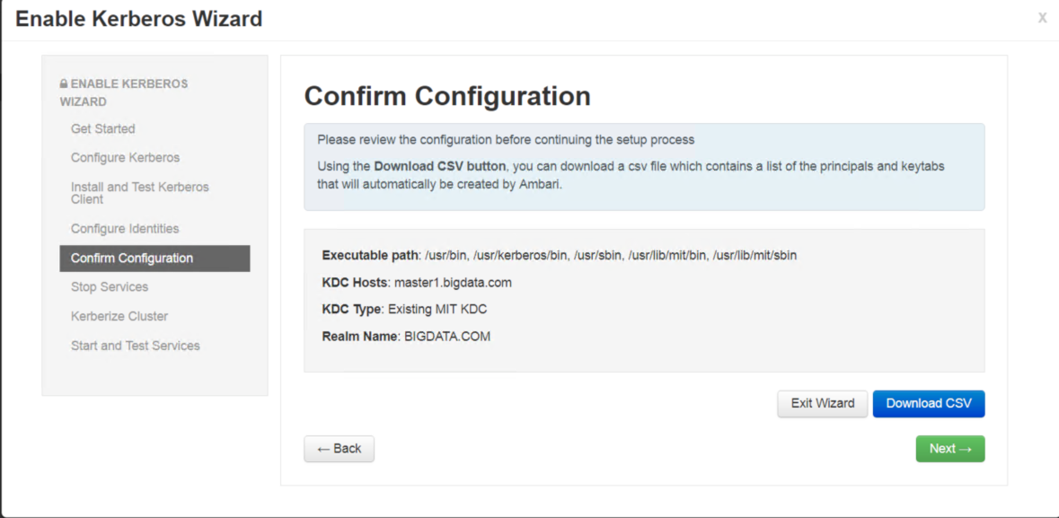Viewport: 1059px width, 518px height.
Task: Click the Download CSV button
Action: click(x=929, y=404)
